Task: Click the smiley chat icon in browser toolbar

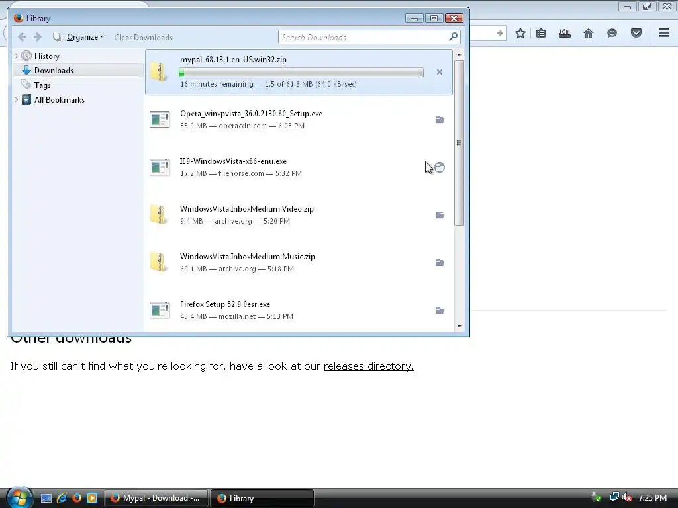Action: 612,33
